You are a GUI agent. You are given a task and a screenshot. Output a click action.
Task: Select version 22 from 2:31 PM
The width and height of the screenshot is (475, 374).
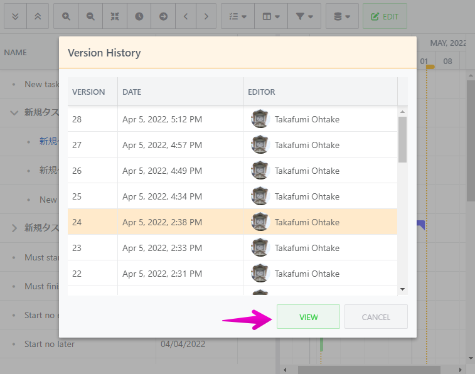[x=232, y=274]
